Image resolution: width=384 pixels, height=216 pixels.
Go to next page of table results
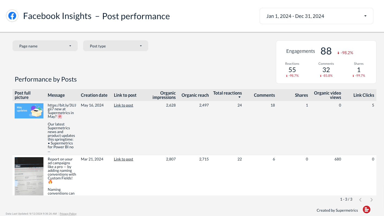click(x=372, y=200)
